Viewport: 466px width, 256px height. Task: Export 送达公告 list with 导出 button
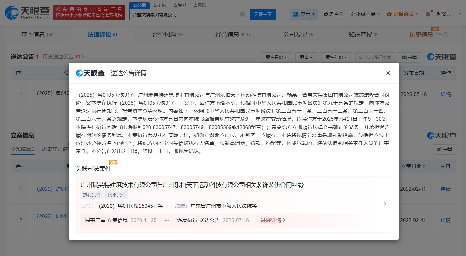click(409, 57)
